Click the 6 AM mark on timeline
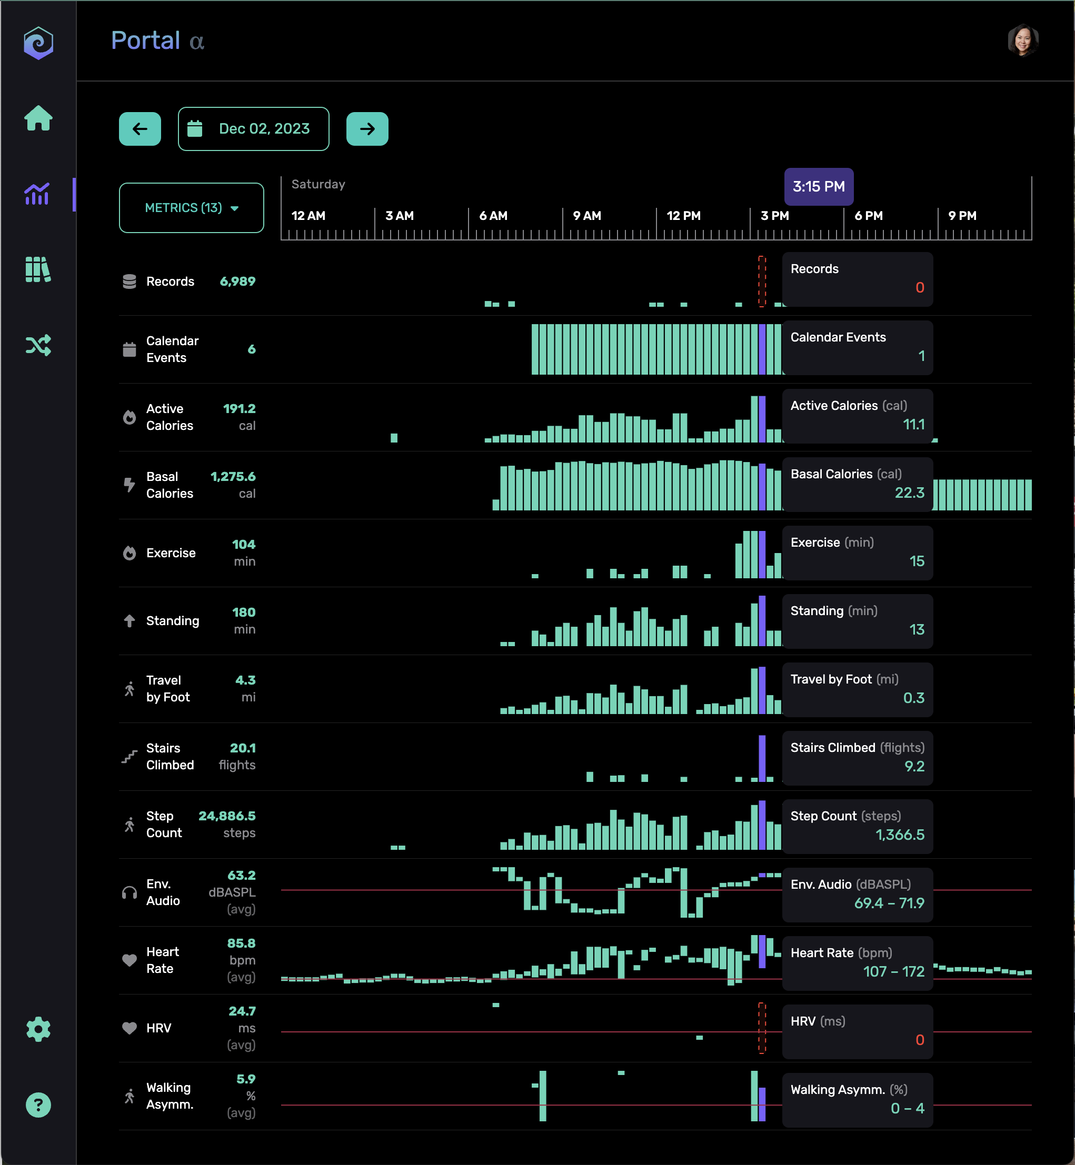 pos(493,216)
